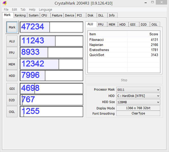The width and height of the screenshot is (169, 152).
Task: Run the OGL benchmark button
Action: coord(12,112)
